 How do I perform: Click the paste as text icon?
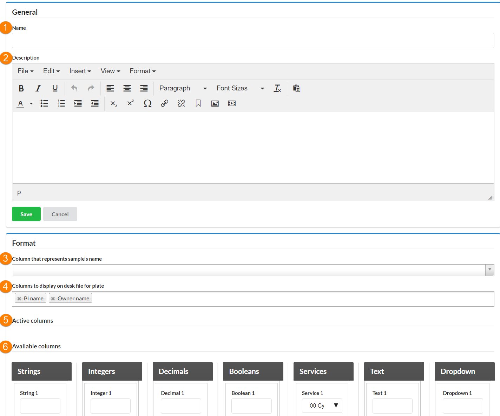(x=297, y=88)
